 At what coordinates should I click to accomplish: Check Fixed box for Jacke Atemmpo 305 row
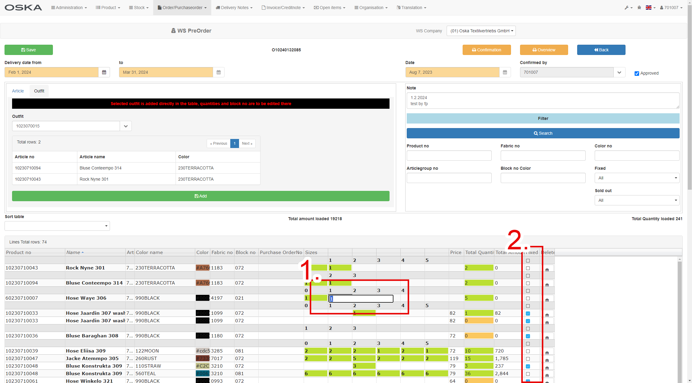click(x=528, y=359)
